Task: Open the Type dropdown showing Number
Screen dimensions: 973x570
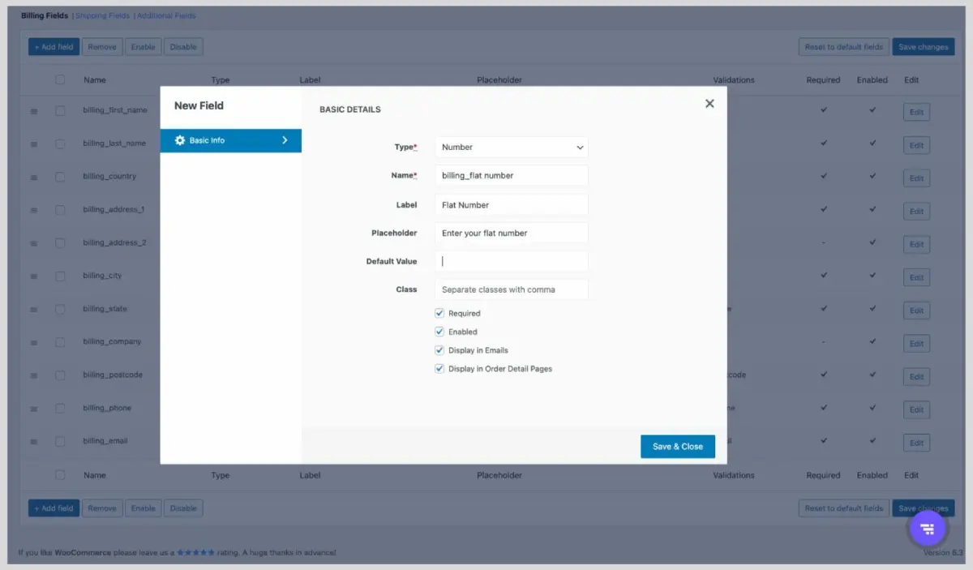Action: click(512, 147)
